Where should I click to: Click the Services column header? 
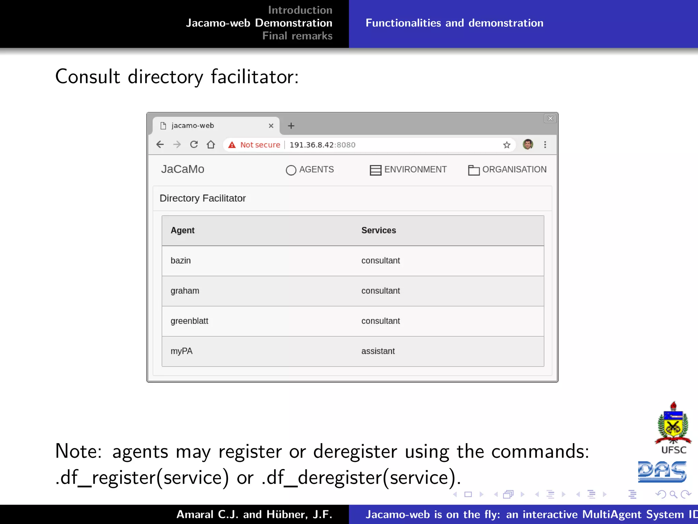379,230
